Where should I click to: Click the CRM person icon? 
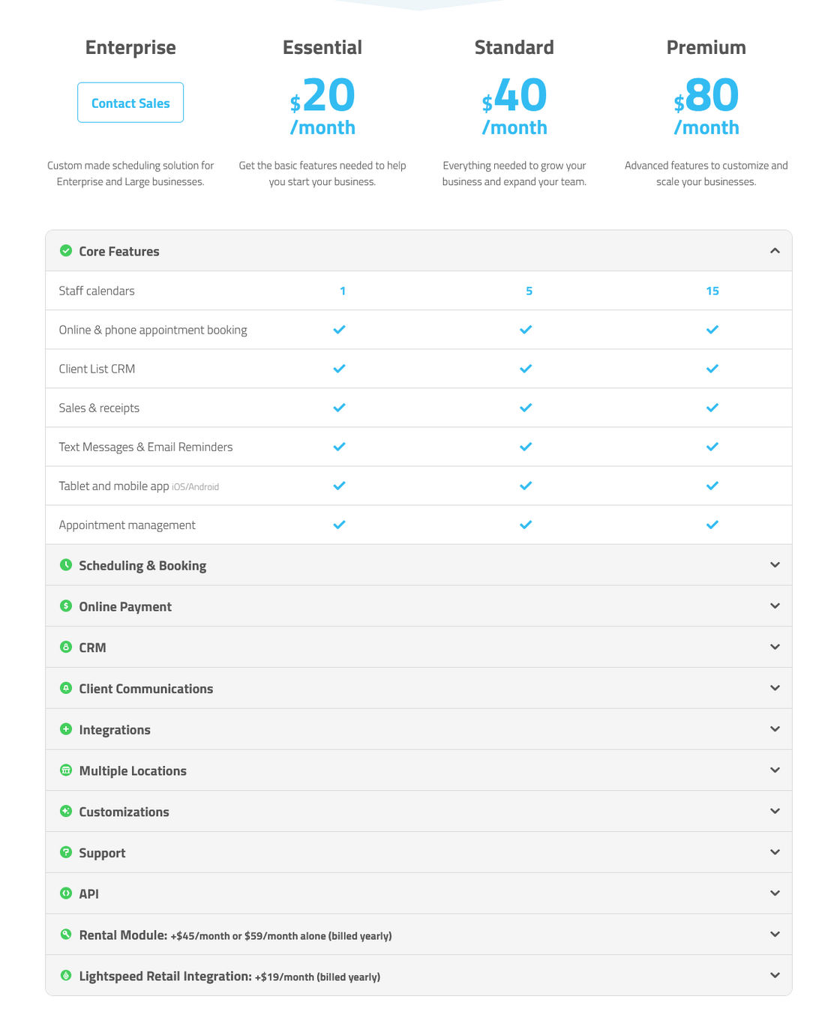(x=66, y=647)
